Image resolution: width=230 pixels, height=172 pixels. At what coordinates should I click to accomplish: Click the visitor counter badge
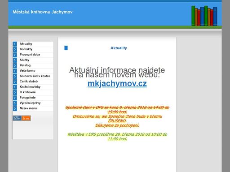coord(22,118)
